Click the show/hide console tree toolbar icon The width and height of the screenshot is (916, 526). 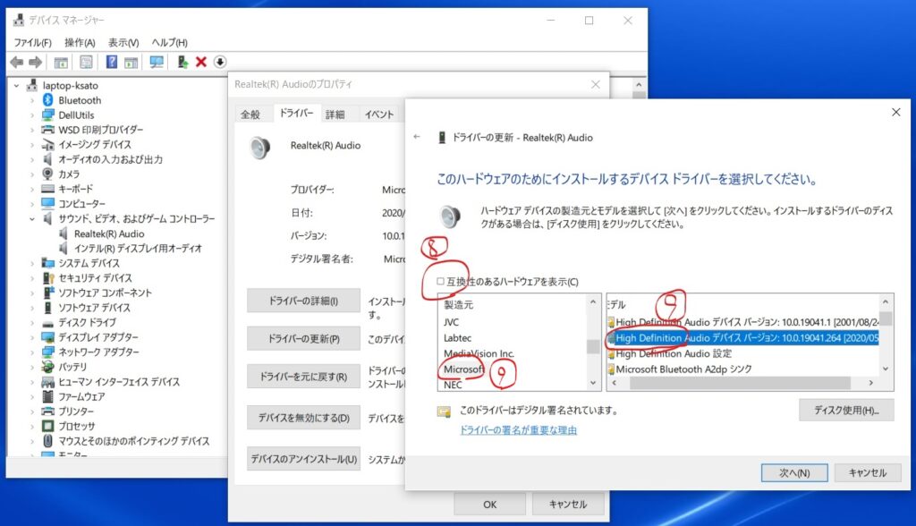pos(61,62)
